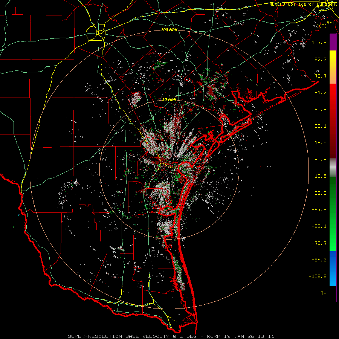
Task: Click the blue segment of velocity color bar
Action: click(x=333, y=269)
